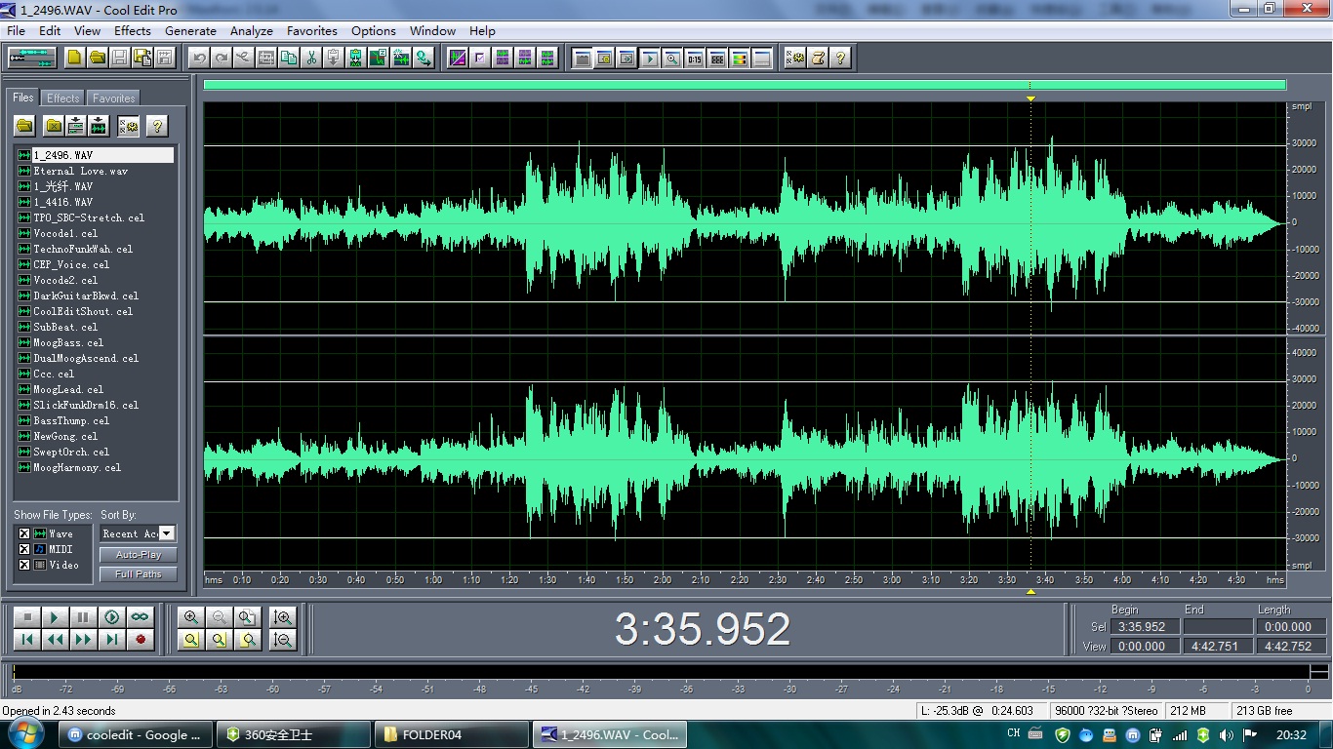Open the File menu
This screenshot has width=1333, height=749.
click(x=16, y=30)
